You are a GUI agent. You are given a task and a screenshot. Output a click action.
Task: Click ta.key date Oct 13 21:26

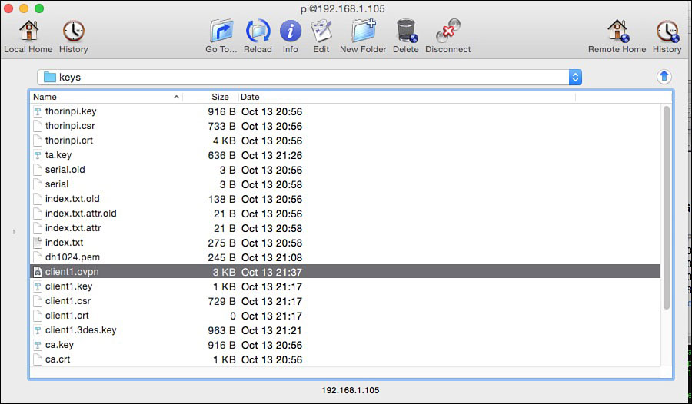click(271, 155)
